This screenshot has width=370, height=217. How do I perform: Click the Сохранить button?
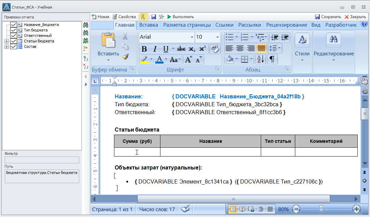(x=328, y=16)
